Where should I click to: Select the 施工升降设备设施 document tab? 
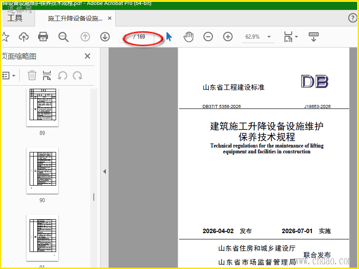(x=75, y=18)
